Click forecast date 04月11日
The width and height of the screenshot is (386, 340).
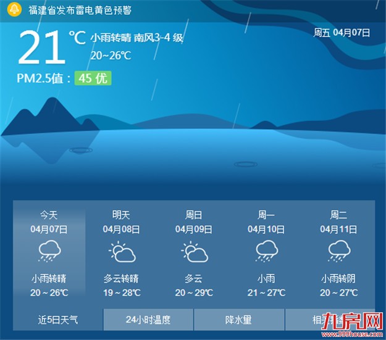[338, 230]
